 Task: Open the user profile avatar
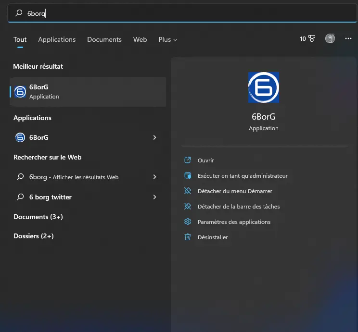[x=330, y=39]
